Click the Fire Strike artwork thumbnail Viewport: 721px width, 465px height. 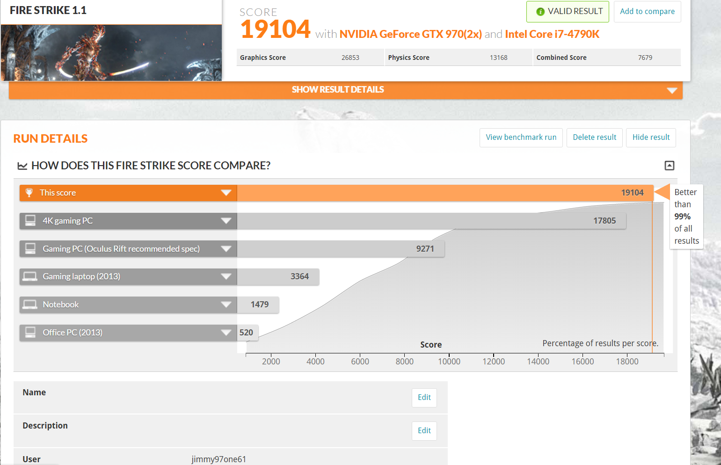pyautogui.click(x=111, y=53)
